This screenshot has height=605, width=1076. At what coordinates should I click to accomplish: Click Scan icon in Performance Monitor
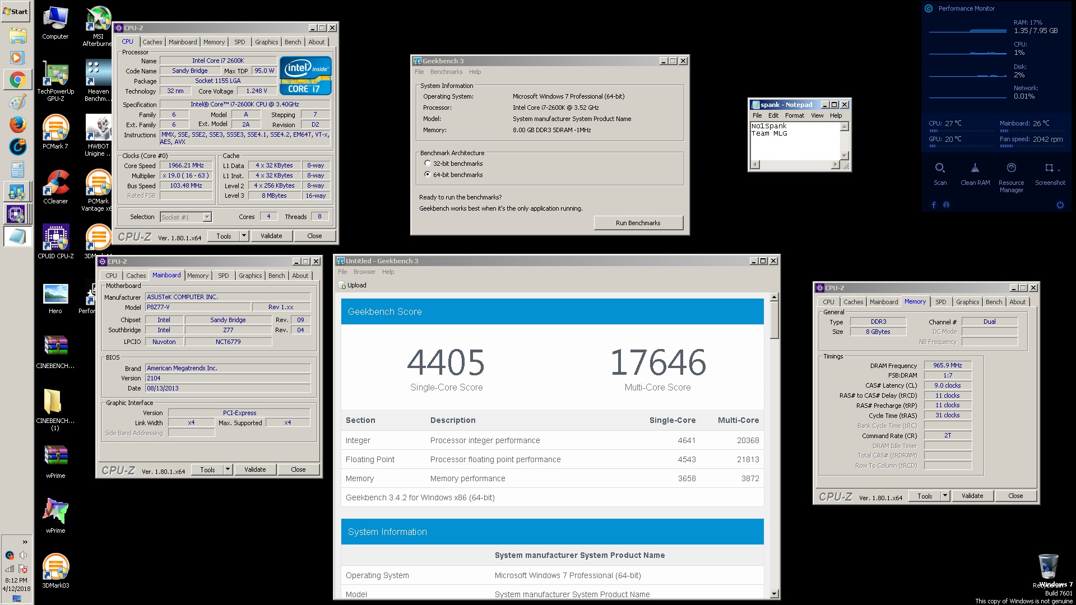point(940,174)
